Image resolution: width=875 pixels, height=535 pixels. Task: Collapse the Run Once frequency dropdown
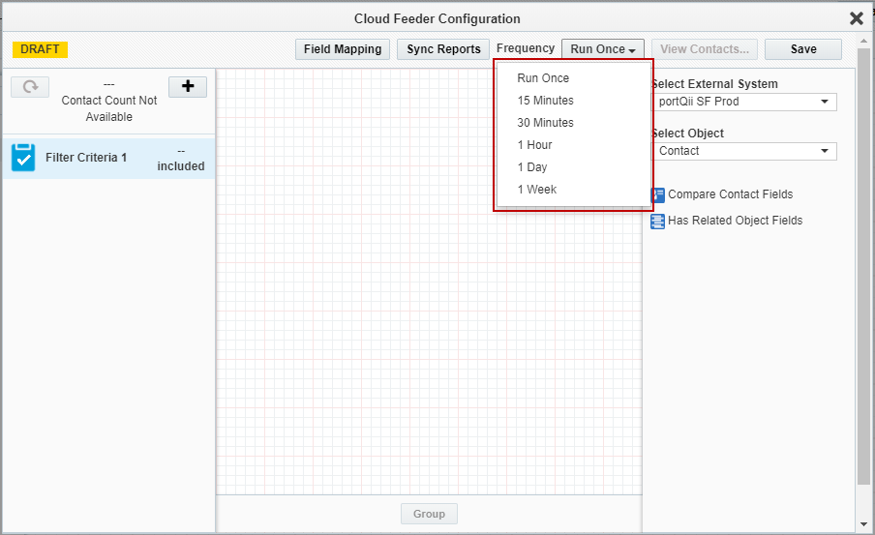click(x=602, y=49)
